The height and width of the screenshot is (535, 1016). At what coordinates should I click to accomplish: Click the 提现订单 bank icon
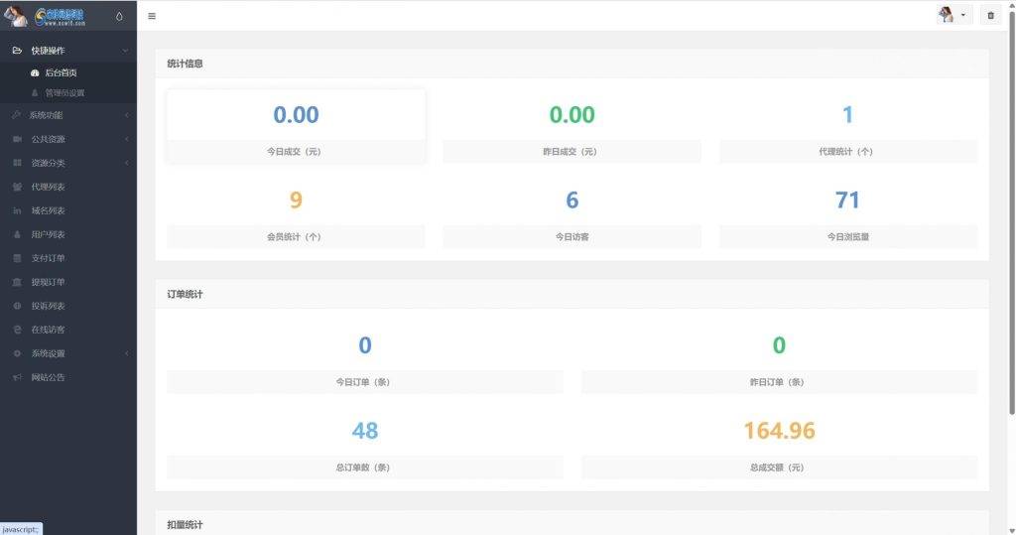tap(17, 282)
